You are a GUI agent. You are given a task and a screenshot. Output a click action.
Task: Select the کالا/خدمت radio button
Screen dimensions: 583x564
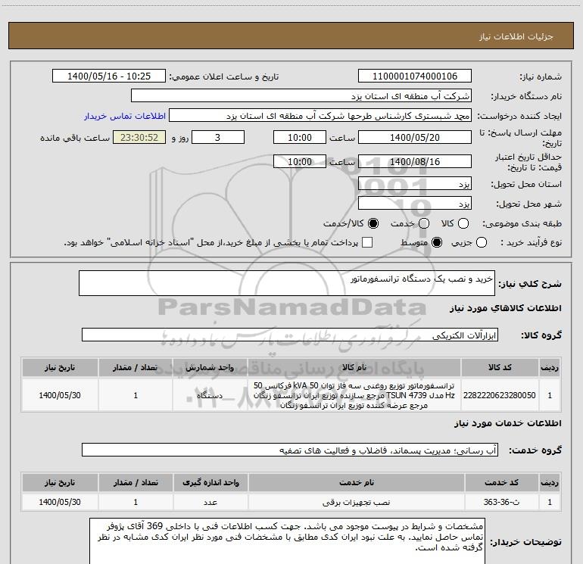pos(373,223)
